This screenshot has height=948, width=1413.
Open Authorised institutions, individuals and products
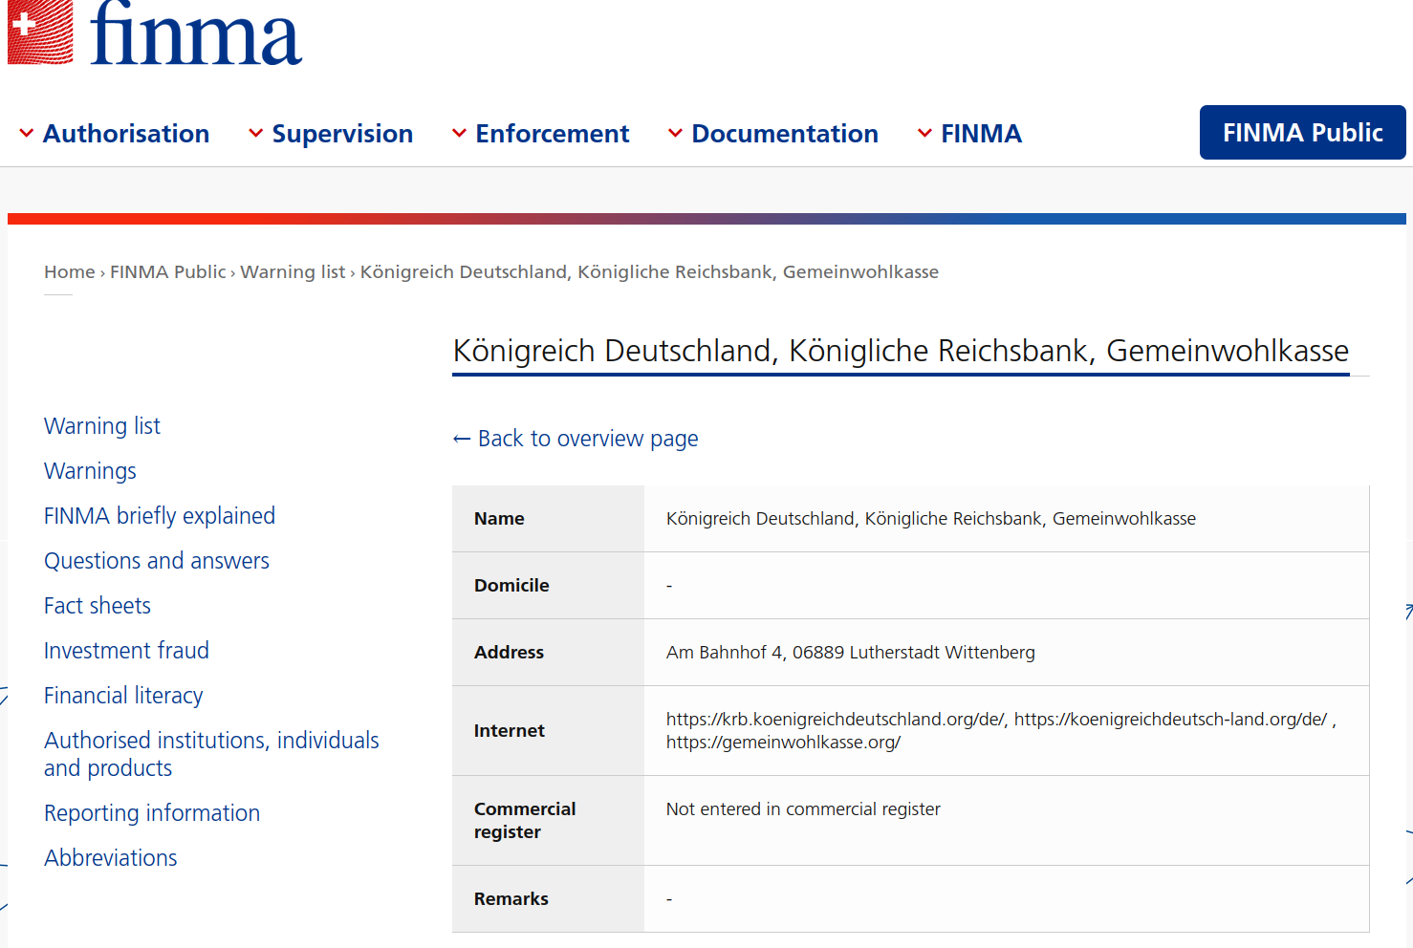tap(211, 754)
